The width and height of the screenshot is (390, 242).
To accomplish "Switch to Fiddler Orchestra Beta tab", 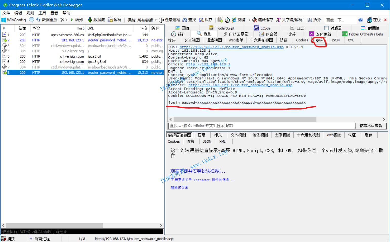I will tap(363, 34).
